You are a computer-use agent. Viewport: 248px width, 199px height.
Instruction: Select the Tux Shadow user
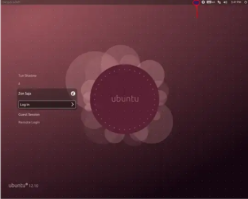pyautogui.click(x=28, y=76)
